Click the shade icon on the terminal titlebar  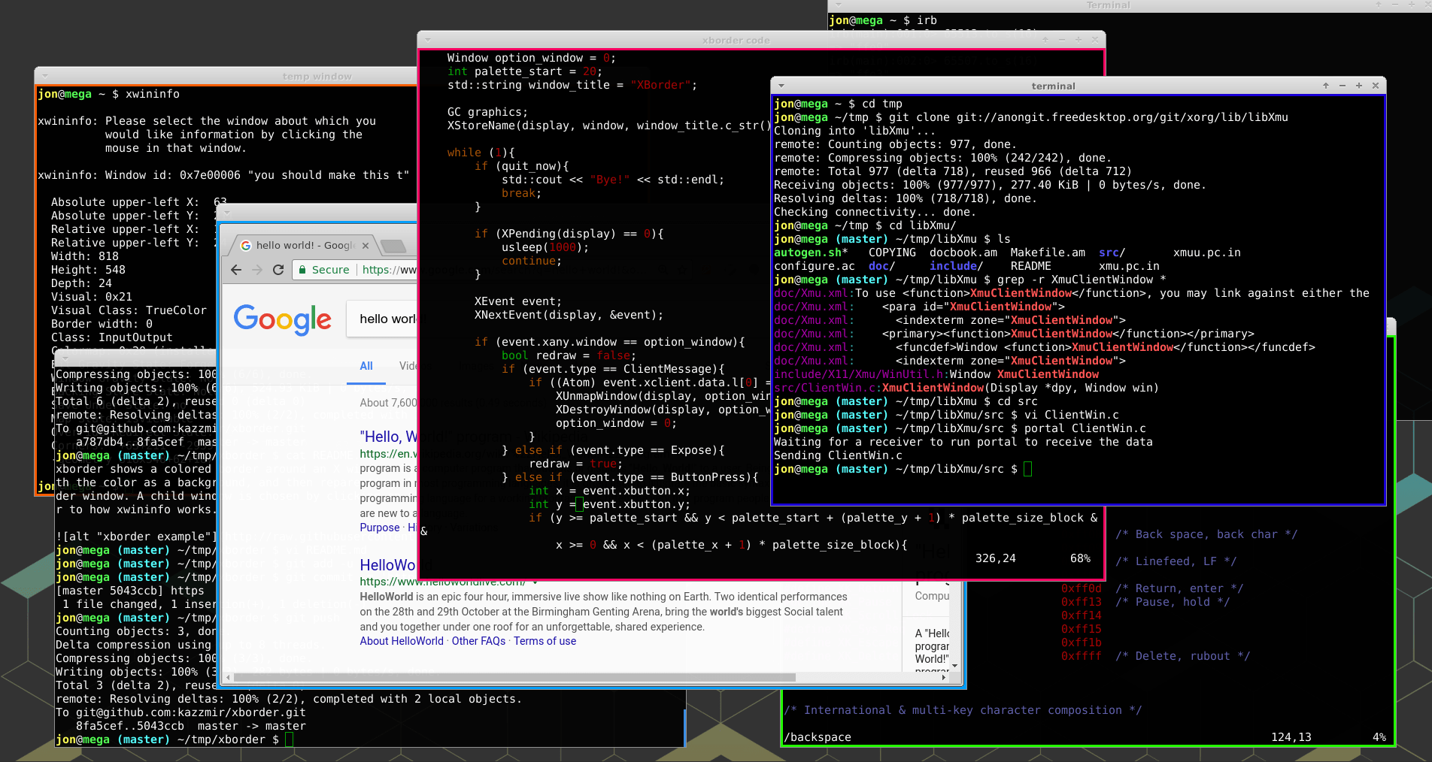(x=1325, y=86)
